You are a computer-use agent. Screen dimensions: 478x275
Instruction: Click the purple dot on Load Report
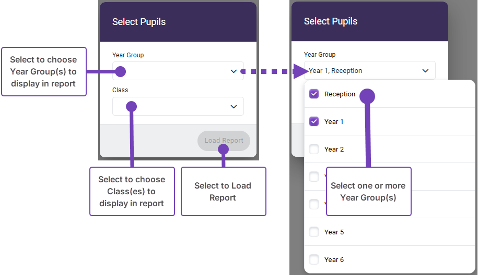(224, 149)
